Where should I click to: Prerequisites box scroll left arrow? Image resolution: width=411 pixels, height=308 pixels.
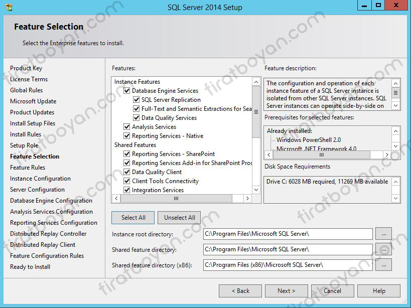pos(268,155)
